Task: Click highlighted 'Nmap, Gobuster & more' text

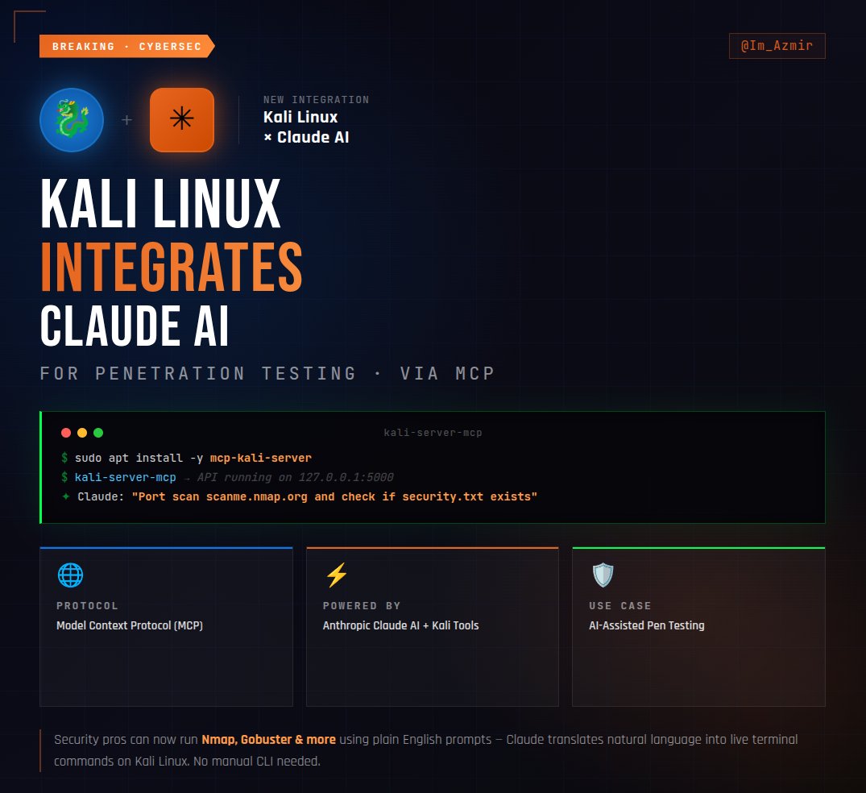Action: tap(268, 739)
